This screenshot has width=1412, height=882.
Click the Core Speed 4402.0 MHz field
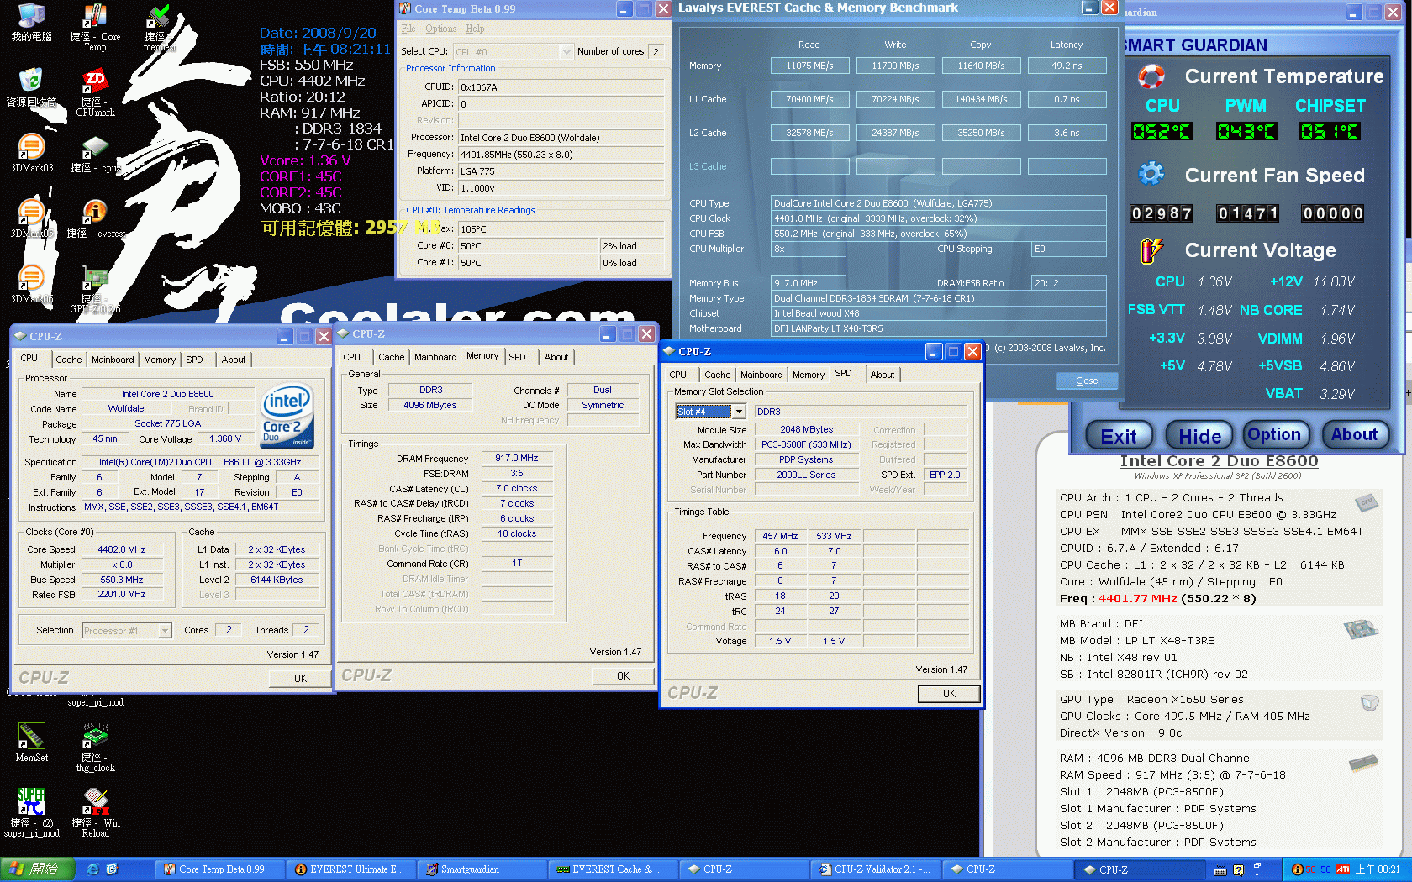point(122,549)
